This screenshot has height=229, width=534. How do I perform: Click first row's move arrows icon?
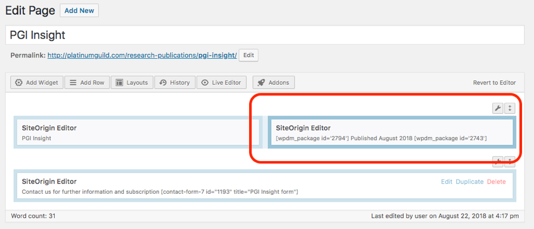(510, 108)
